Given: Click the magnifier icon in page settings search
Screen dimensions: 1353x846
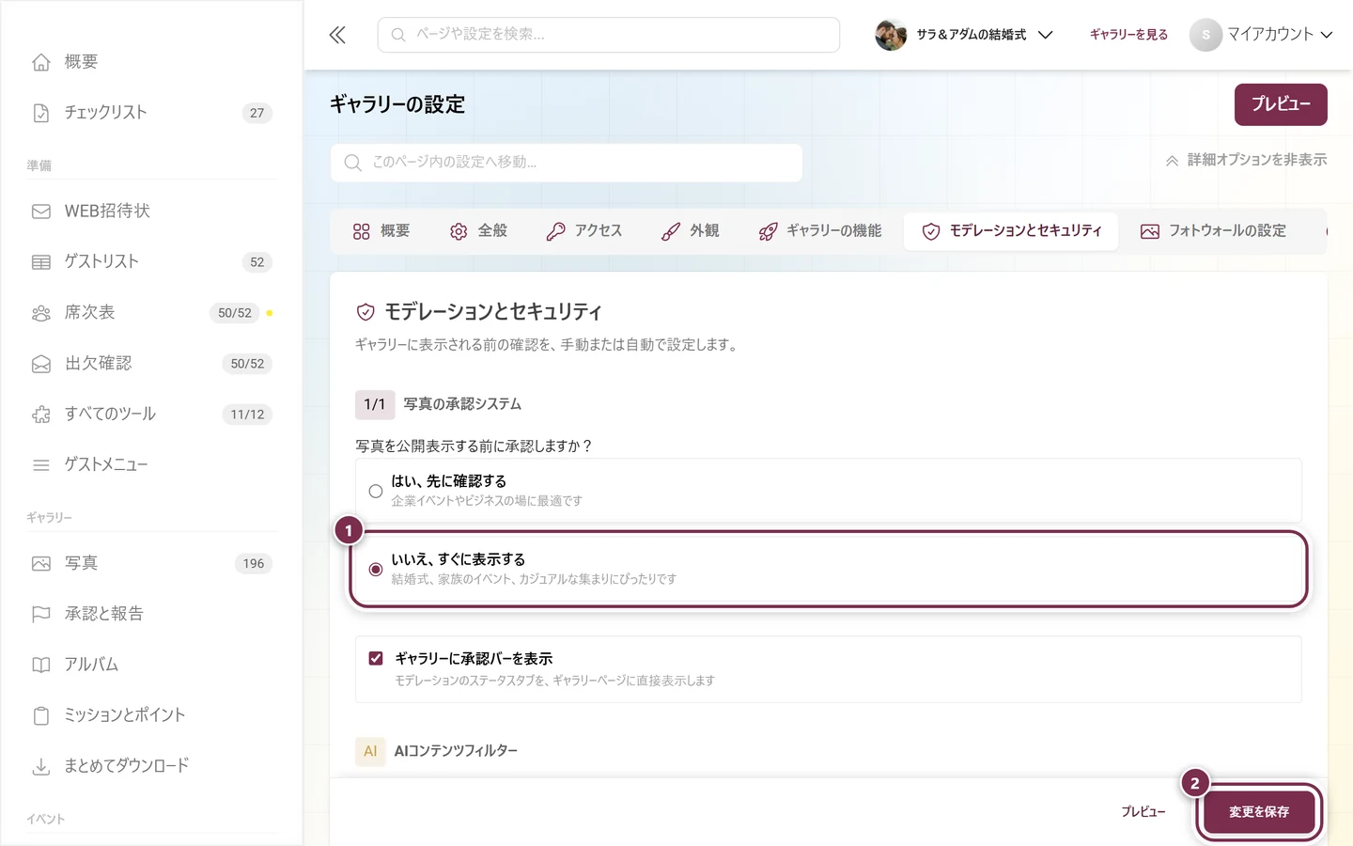Looking at the screenshot, I should (353, 163).
